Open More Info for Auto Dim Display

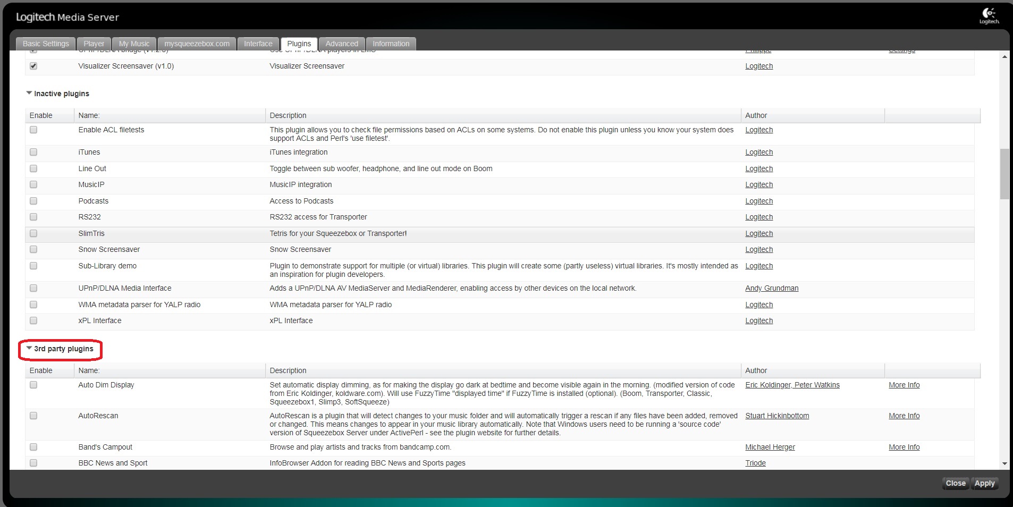pos(904,385)
